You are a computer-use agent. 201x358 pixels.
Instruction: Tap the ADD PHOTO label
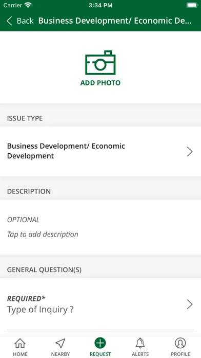pyautogui.click(x=100, y=83)
